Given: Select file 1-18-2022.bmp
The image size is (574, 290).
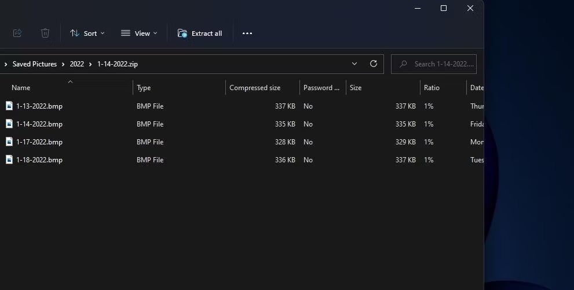Looking at the screenshot, I should click(x=39, y=159).
